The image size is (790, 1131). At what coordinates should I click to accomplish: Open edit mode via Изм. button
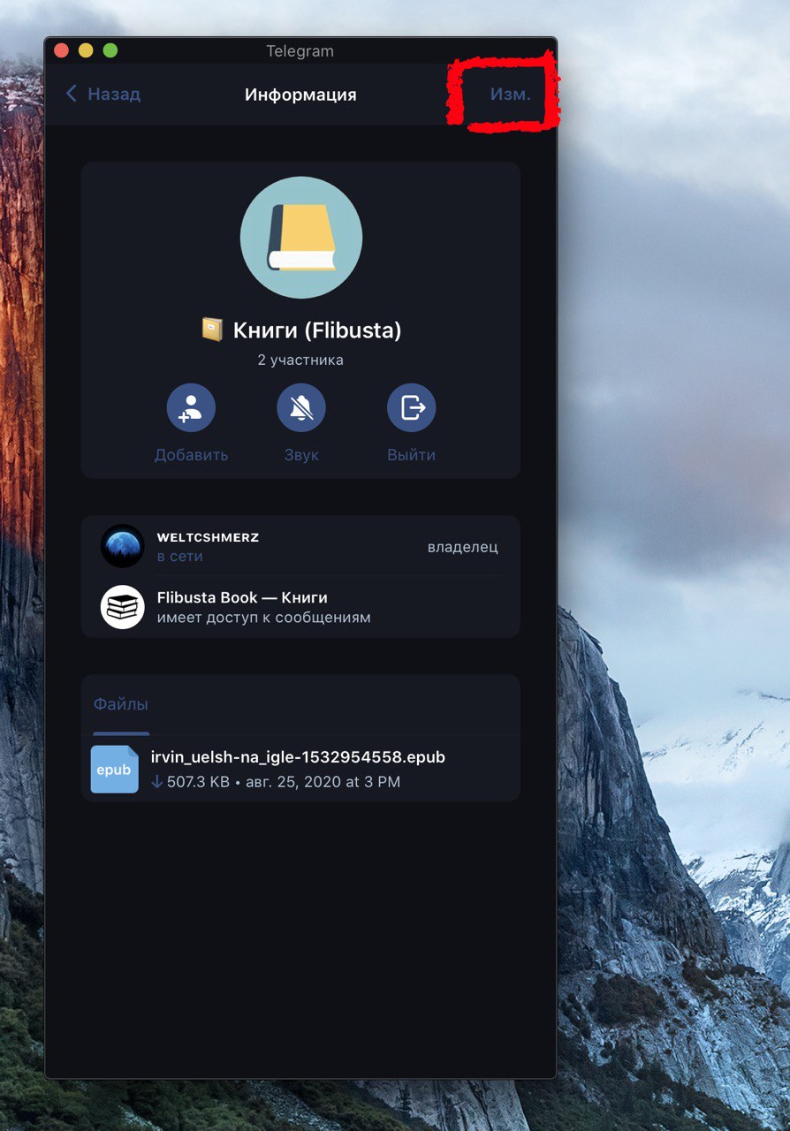[x=511, y=94]
